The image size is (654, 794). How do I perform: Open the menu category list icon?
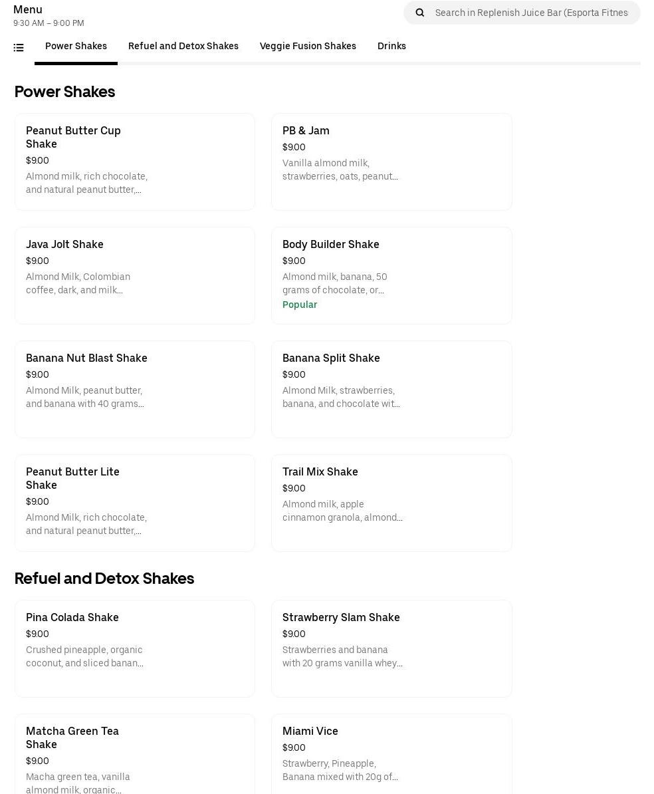tap(19, 47)
